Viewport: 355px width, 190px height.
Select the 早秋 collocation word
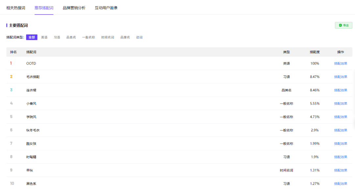click(x=30, y=170)
